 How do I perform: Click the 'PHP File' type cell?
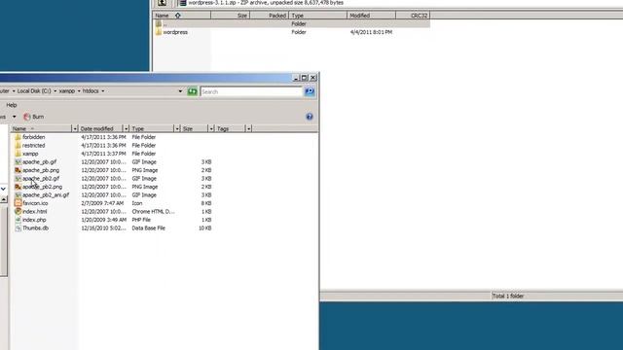click(x=141, y=220)
